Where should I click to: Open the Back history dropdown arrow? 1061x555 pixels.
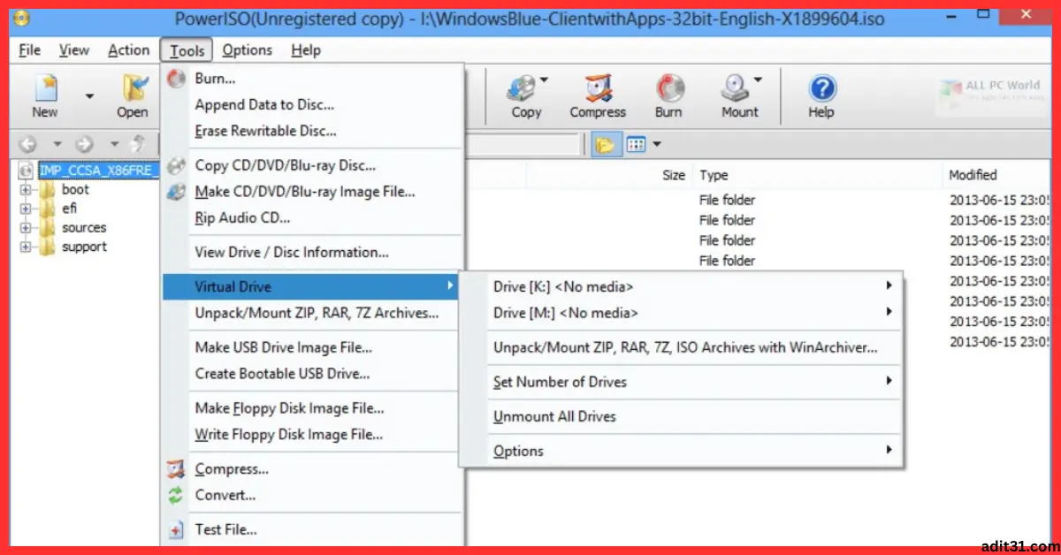coord(57,144)
